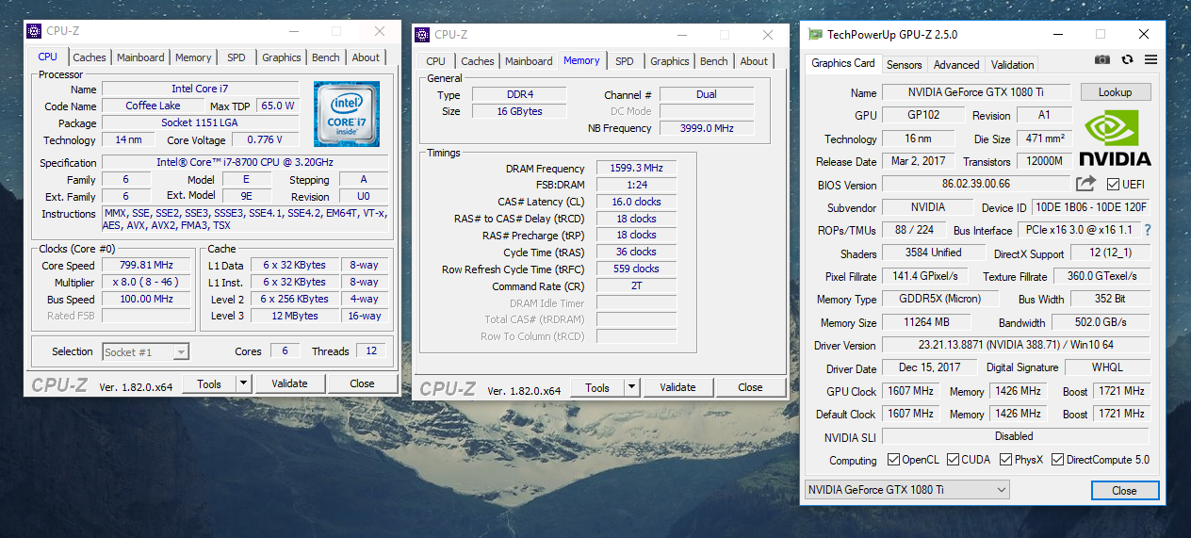The width and height of the screenshot is (1191, 538).
Task: Switch to Mainboard tab in first CPU-Z window
Action: click(140, 57)
